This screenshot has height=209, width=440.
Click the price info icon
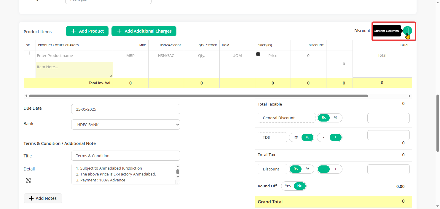click(x=258, y=54)
